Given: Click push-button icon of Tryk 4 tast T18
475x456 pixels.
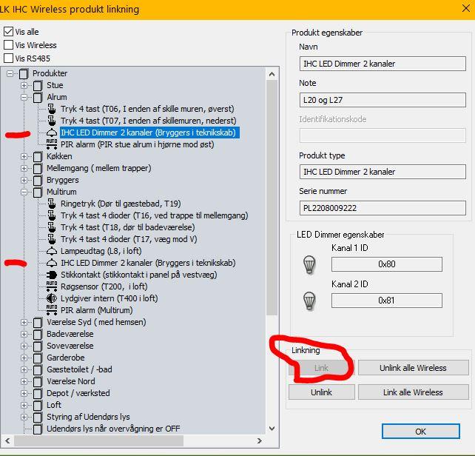Looking at the screenshot, I should pyautogui.click(x=52, y=227).
